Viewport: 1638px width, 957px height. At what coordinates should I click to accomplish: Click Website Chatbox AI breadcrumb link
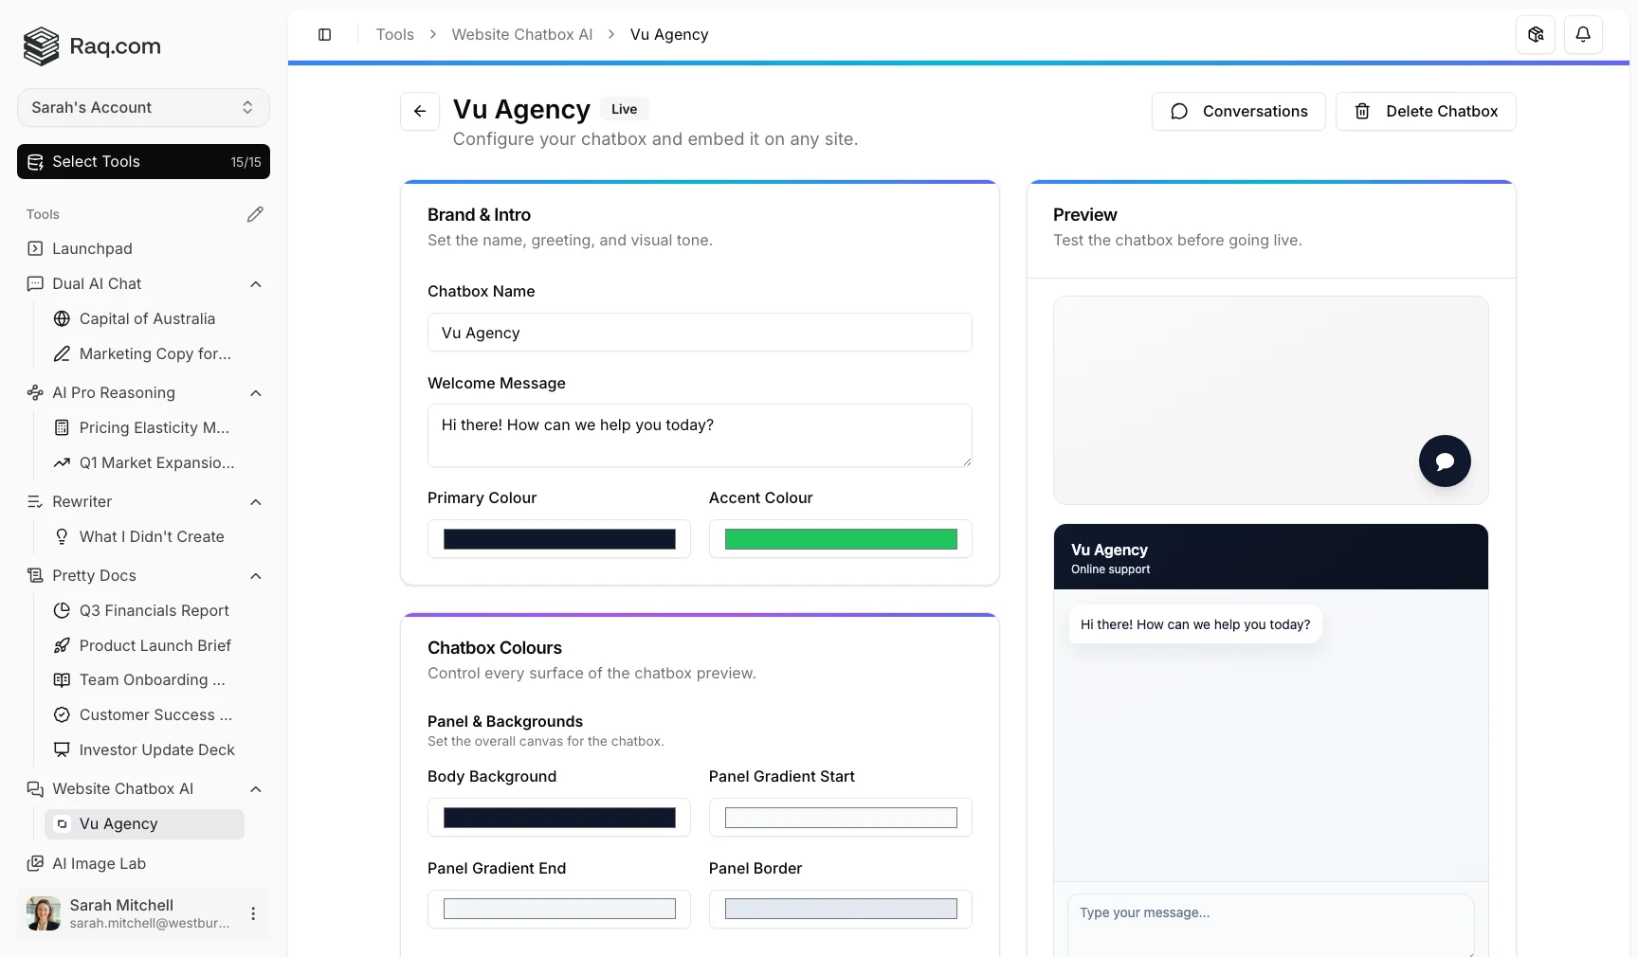(521, 35)
